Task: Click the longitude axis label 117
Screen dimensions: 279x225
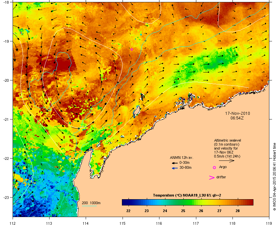Action: pos(196,223)
